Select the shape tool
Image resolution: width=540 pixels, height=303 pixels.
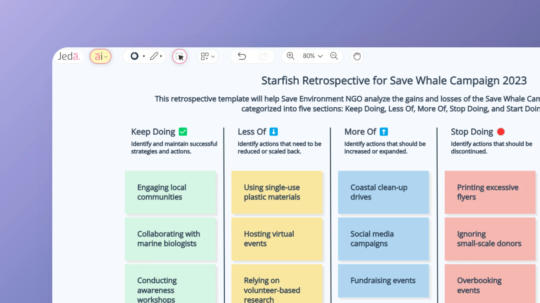point(134,56)
